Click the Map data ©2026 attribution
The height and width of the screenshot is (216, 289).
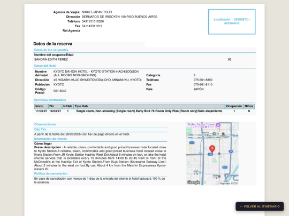(x=229, y=183)
